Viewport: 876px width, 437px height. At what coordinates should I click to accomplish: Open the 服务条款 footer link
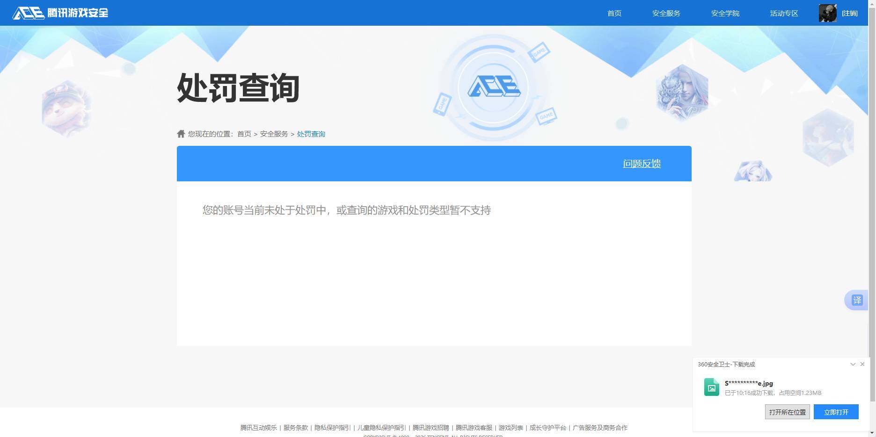(295, 428)
